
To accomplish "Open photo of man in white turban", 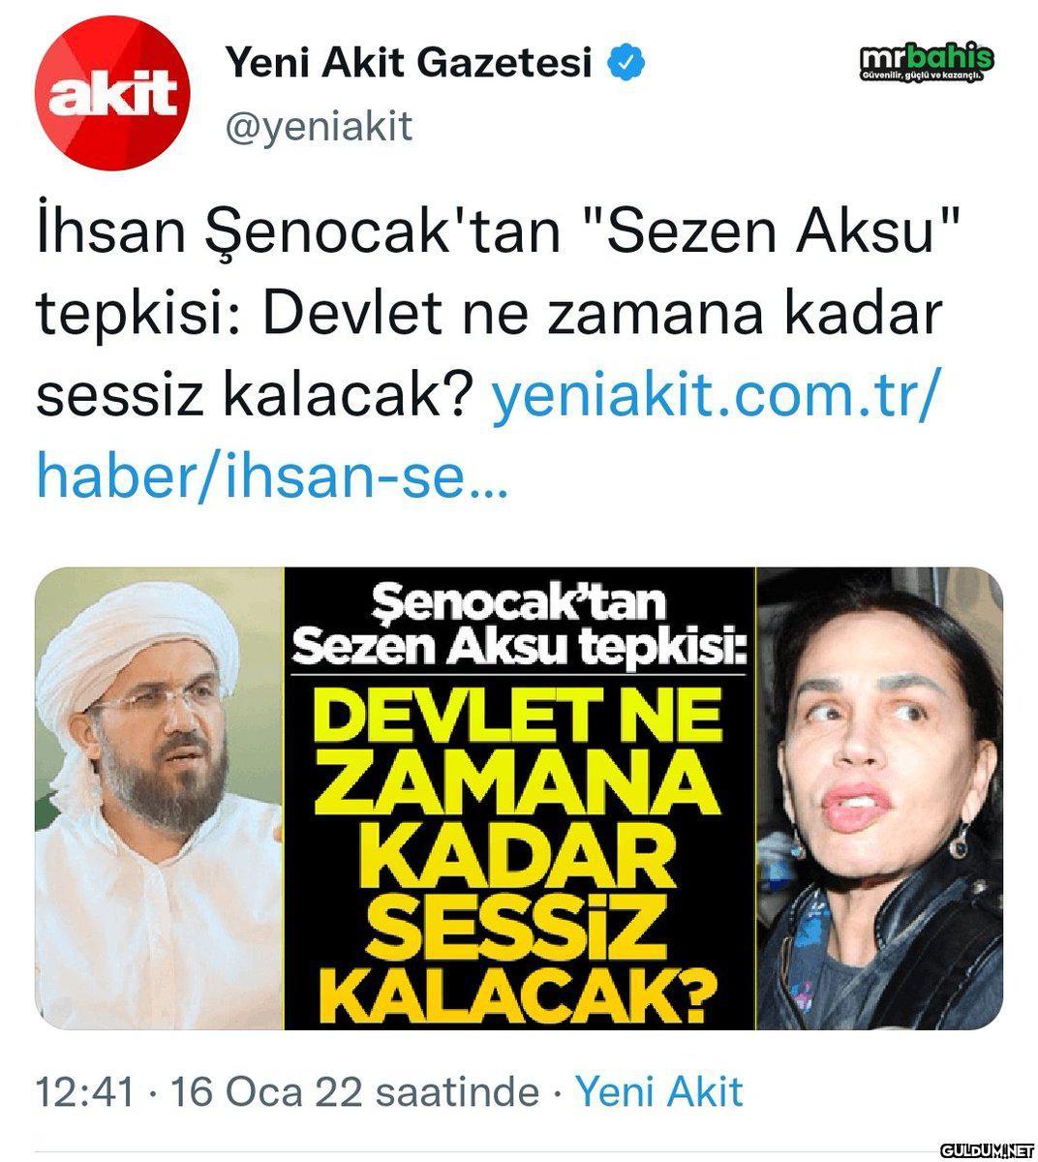I will coord(159,799).
